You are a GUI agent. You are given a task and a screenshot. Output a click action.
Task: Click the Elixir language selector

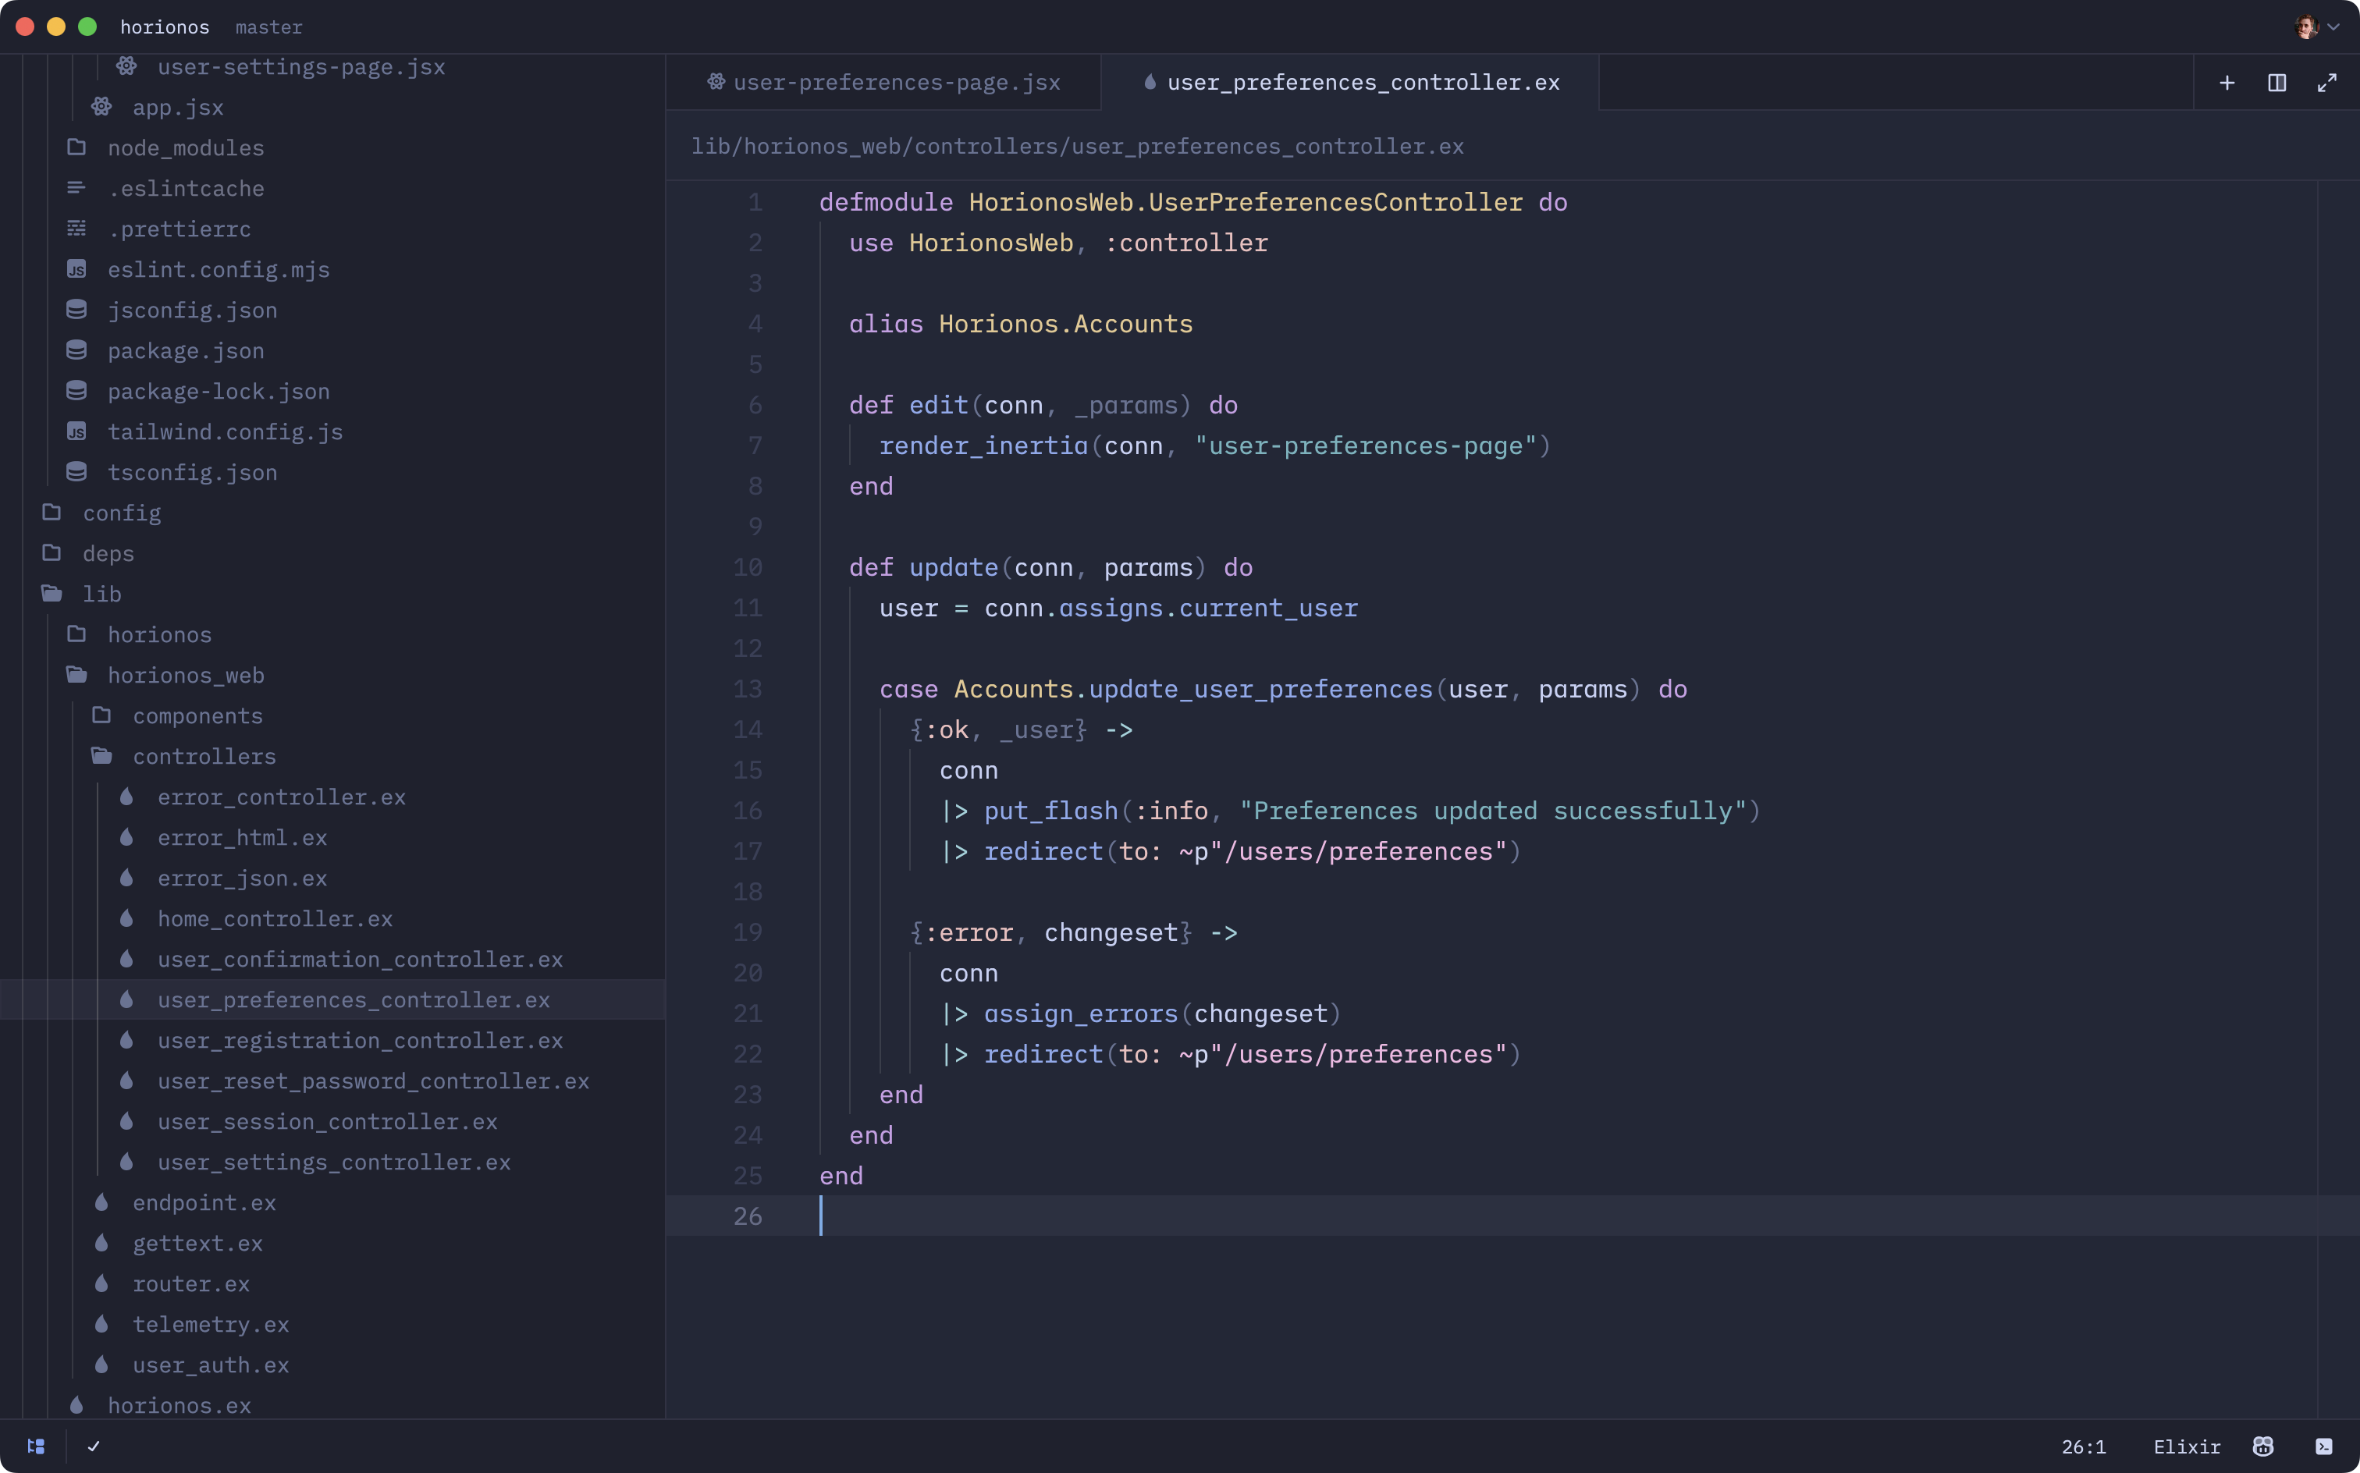[2187, 1446]
